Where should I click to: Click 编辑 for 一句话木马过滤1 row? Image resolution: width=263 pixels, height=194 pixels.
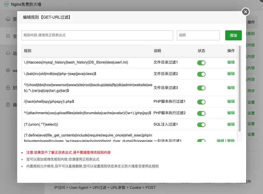pyautogui.click(x=220, y=140)
